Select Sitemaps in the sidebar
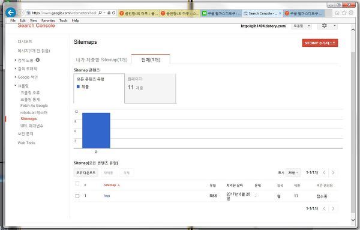360x230 pixels. [x=28, y=119]
